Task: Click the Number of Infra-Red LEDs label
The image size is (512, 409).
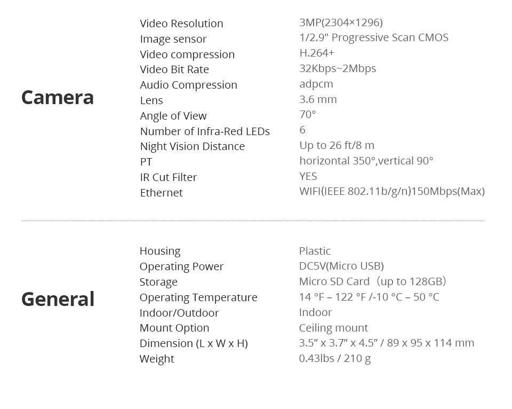Action: point(205,131)
